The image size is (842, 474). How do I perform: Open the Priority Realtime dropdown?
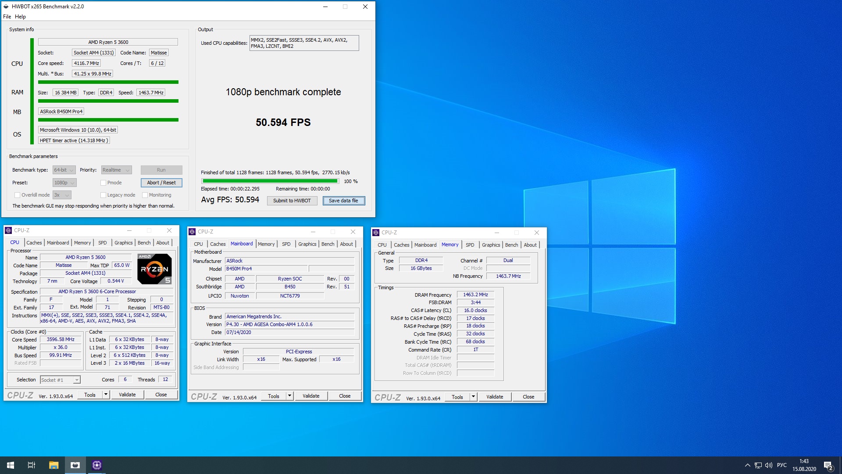116,170
